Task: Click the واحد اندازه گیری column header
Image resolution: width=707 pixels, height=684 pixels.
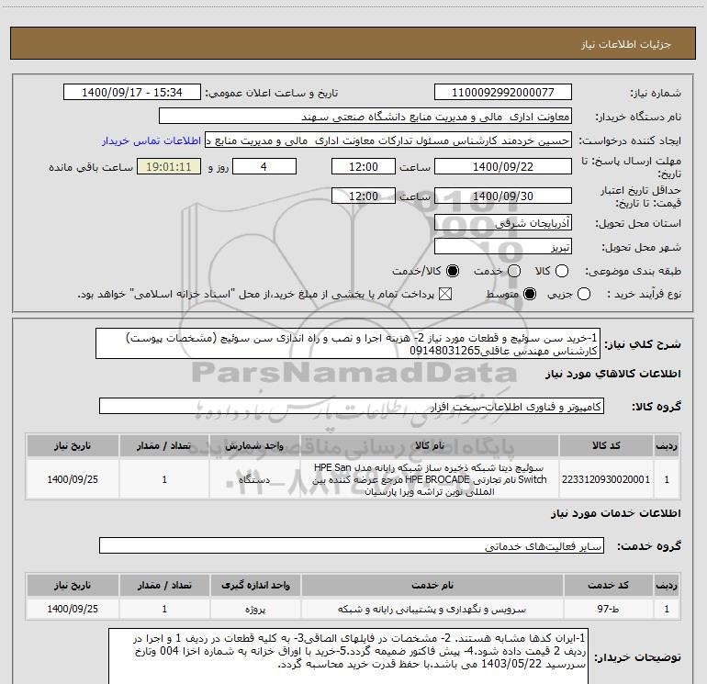Action: pos(255,585)
